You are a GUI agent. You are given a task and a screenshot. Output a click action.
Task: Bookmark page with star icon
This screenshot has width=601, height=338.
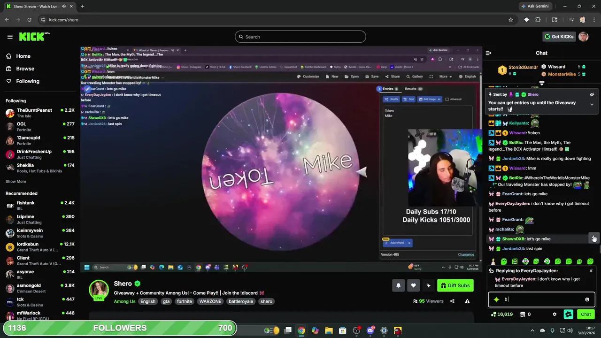(x=511, y=20)
